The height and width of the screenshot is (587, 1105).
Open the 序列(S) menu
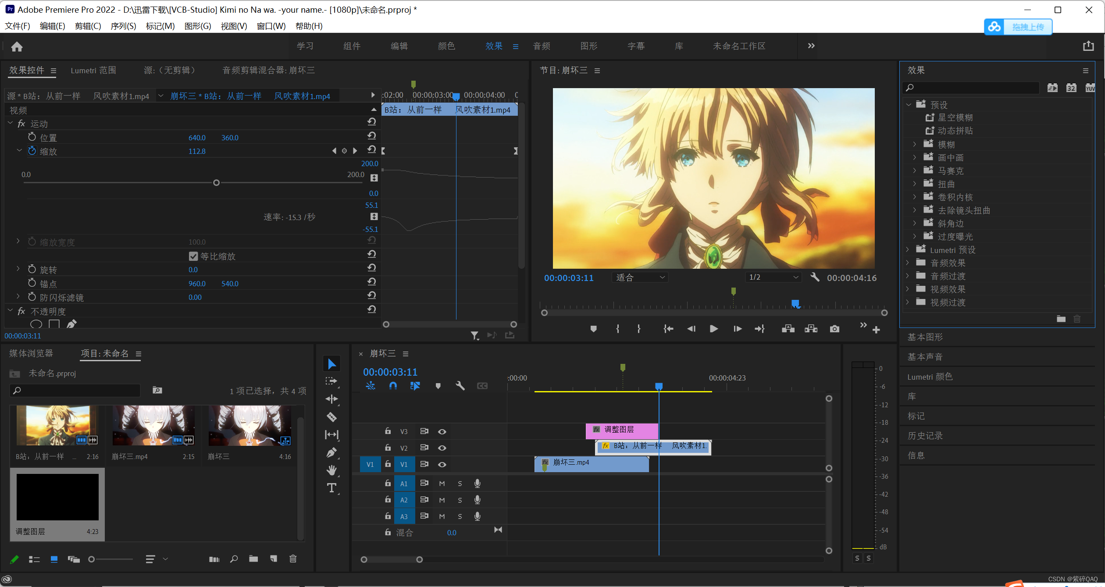123,26
